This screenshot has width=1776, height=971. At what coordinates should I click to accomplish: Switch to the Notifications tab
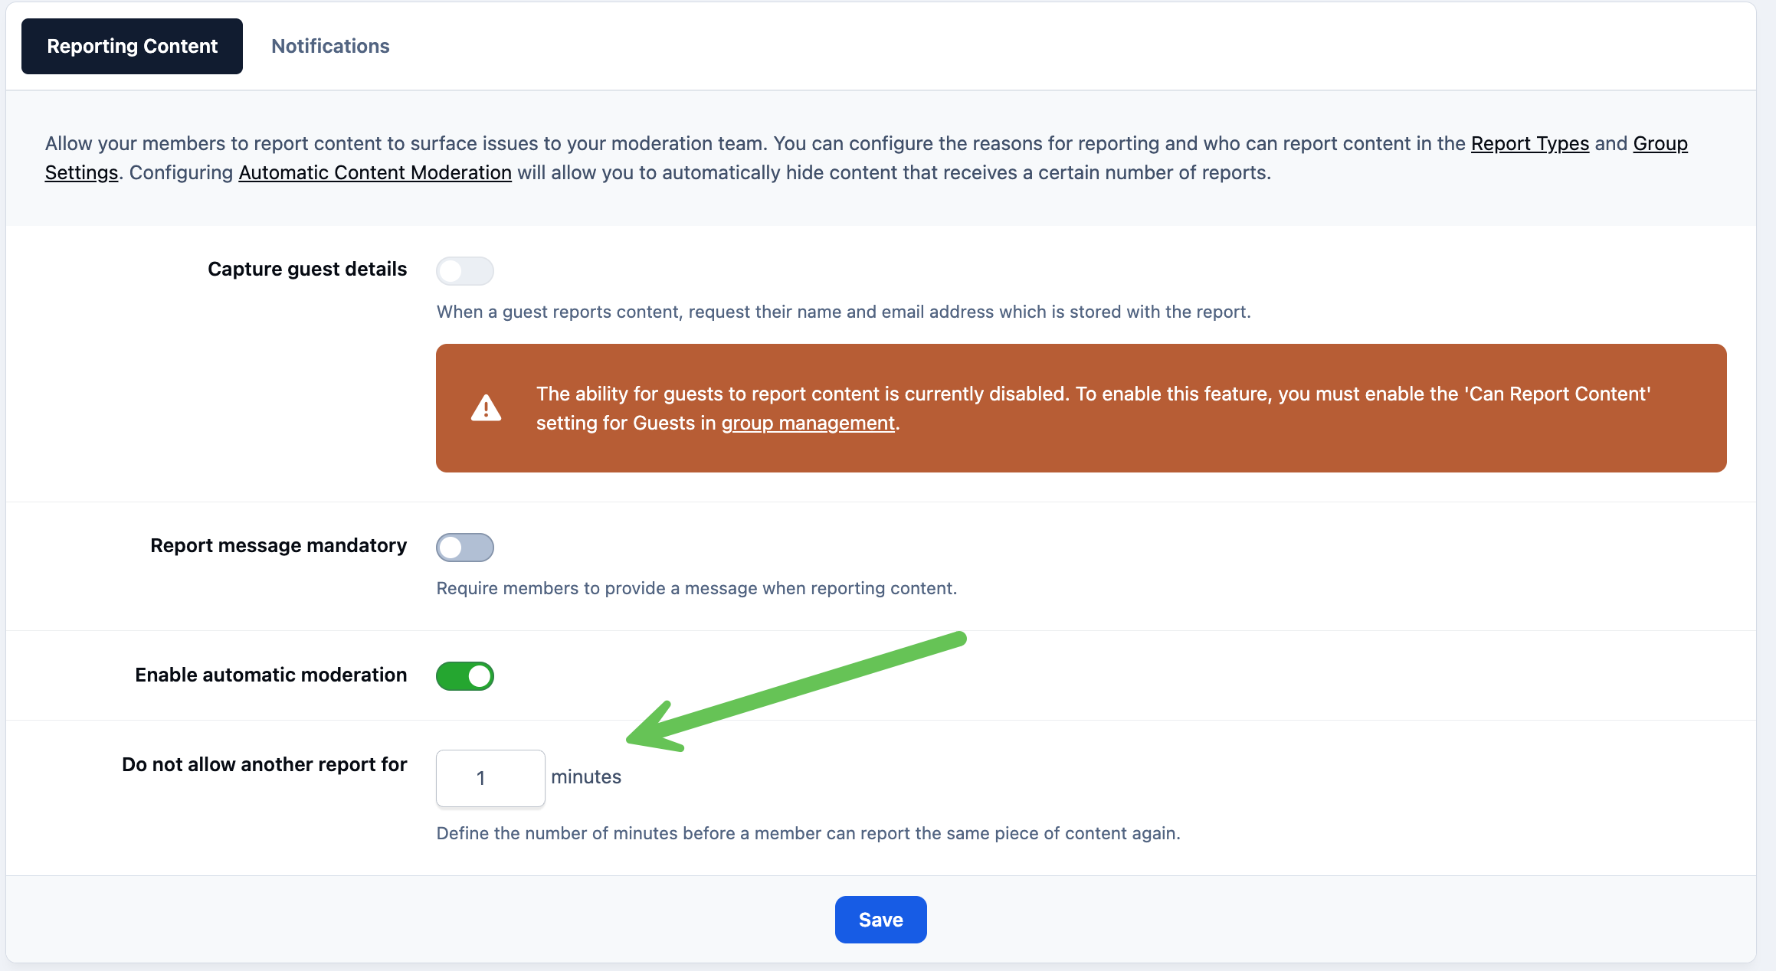330,46
